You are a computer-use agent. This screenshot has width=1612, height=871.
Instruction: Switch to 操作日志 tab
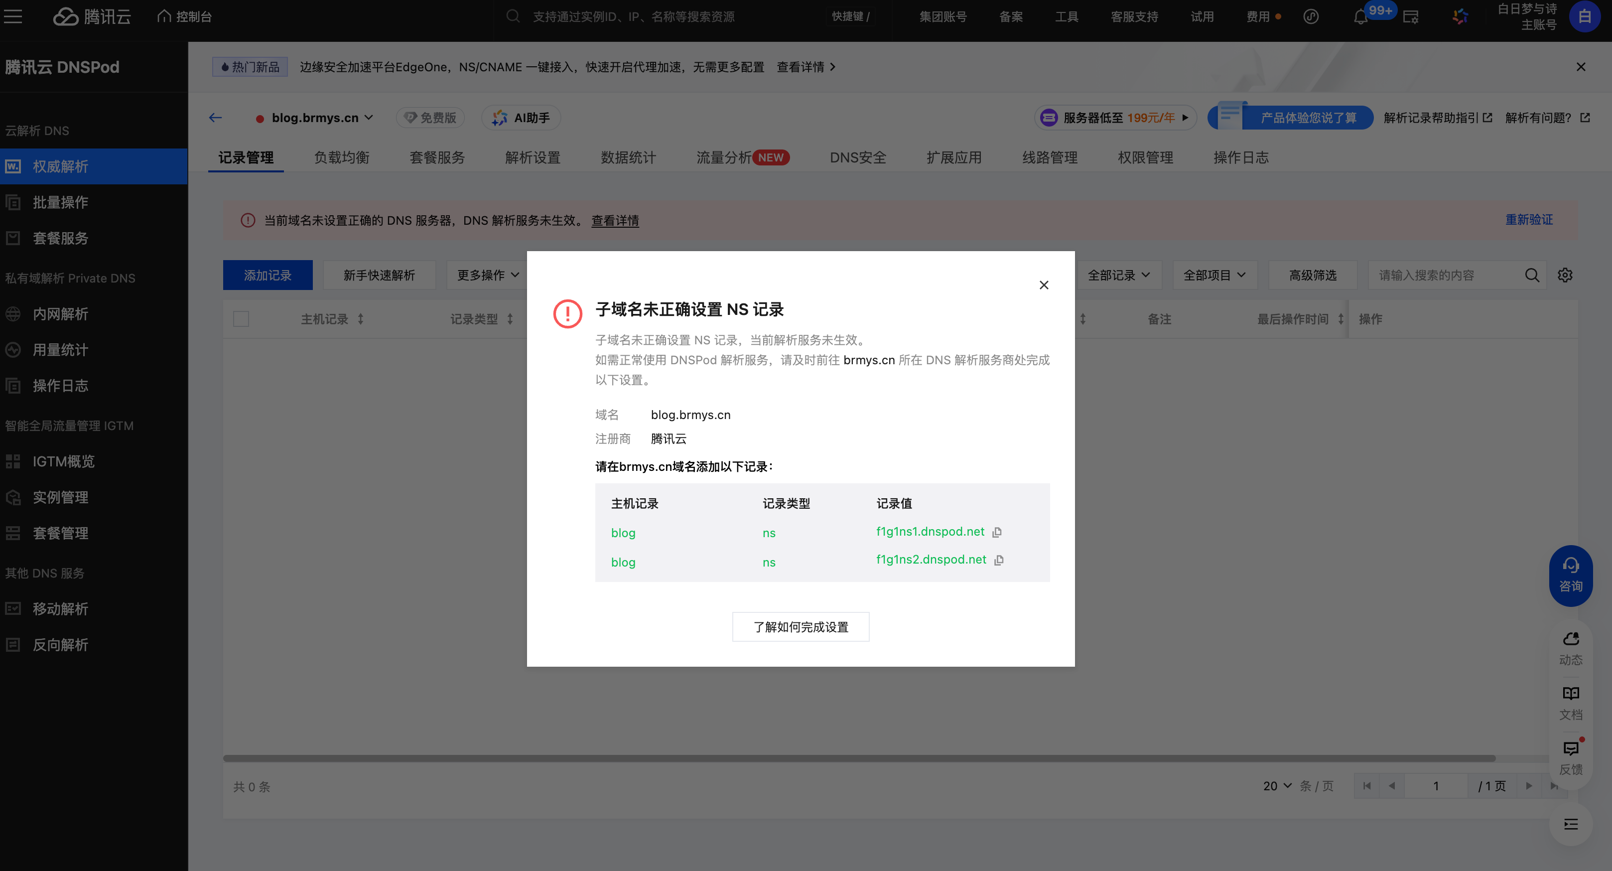pos(1241,157)
